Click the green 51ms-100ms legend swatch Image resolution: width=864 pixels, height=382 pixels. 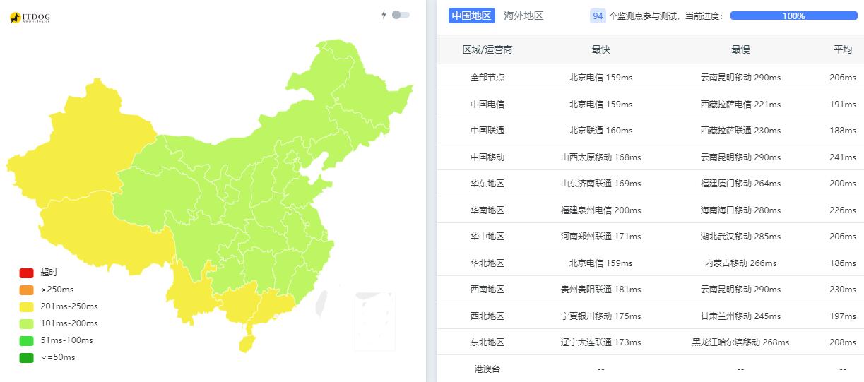[x=27, y=340]
